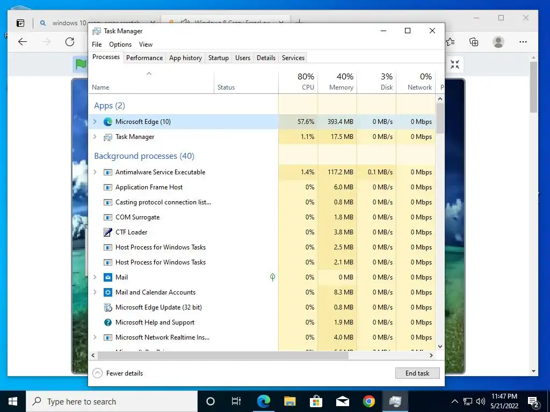Expand Microsoft Network Realtime Inspection row

95,337
